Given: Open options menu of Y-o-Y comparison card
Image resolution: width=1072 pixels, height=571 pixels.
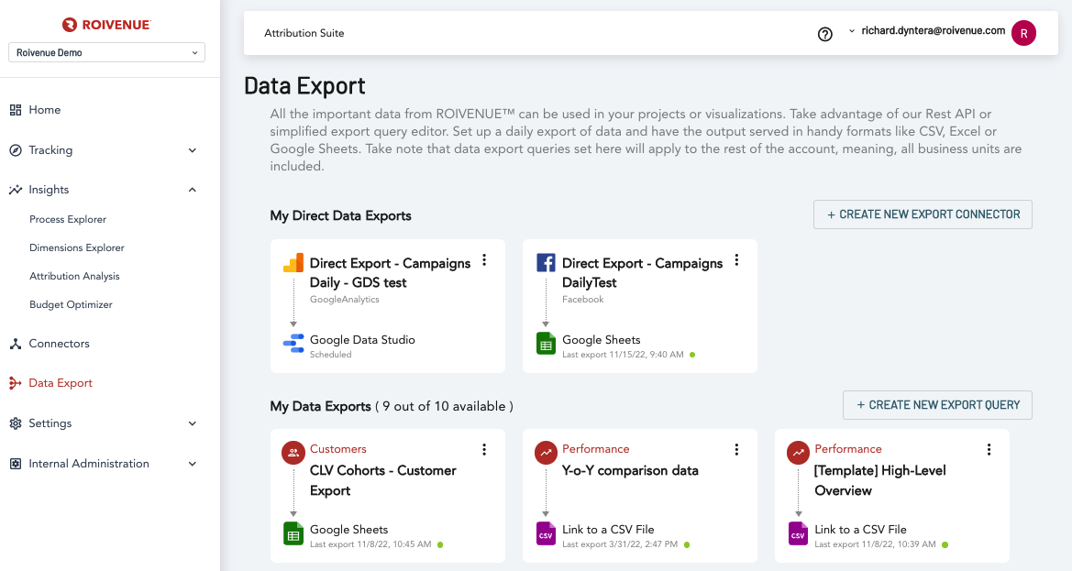Looking at the screenshot, I should point(736,449).
